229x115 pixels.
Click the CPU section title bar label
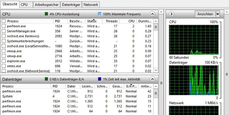(6, 14)
